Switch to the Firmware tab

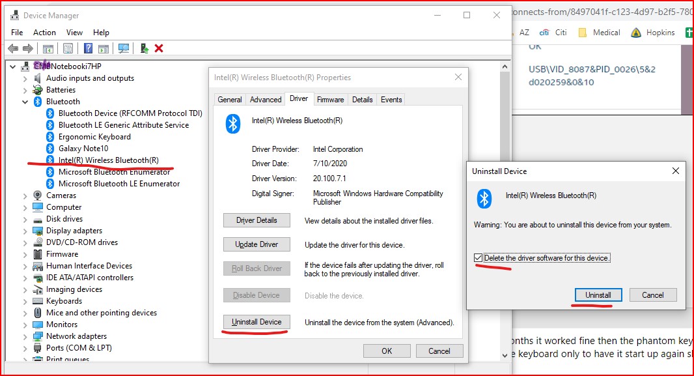(x=330, y=100)
